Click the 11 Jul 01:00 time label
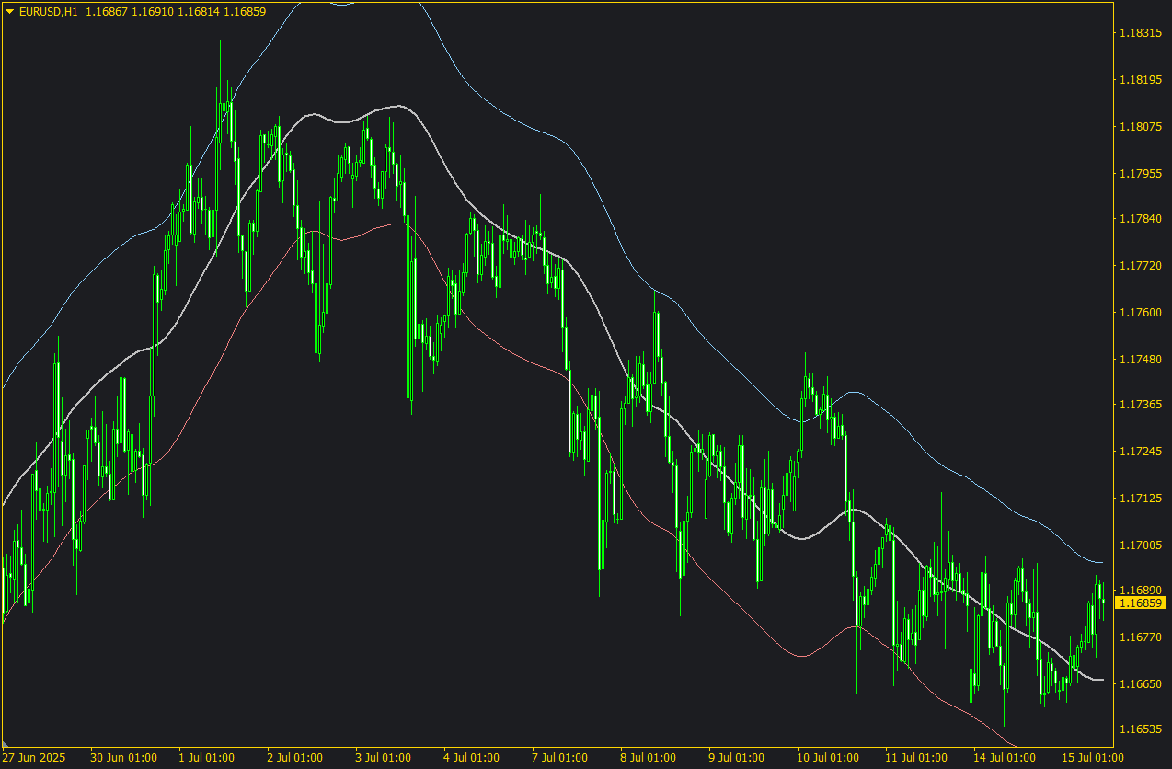The height and width of the screenshot is (769, 1172). pyautogui.click(x=915, y=758)
